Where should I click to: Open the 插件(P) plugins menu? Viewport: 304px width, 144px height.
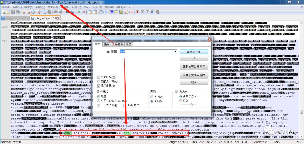click(109, 7)
